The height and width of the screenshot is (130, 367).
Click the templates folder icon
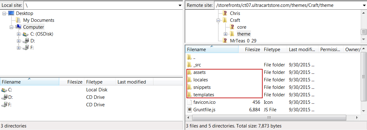(190, 94)
